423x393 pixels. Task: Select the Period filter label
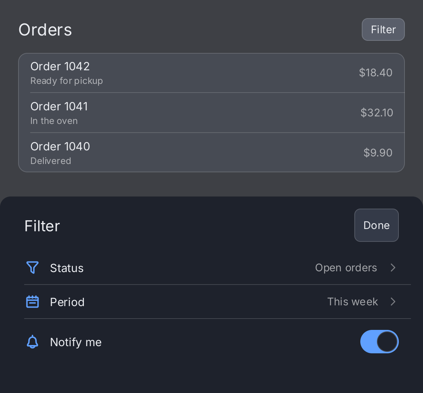pyautogui.click(x=67, y=302)
